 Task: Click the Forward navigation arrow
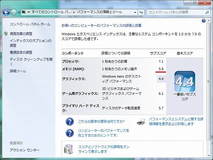14,12
